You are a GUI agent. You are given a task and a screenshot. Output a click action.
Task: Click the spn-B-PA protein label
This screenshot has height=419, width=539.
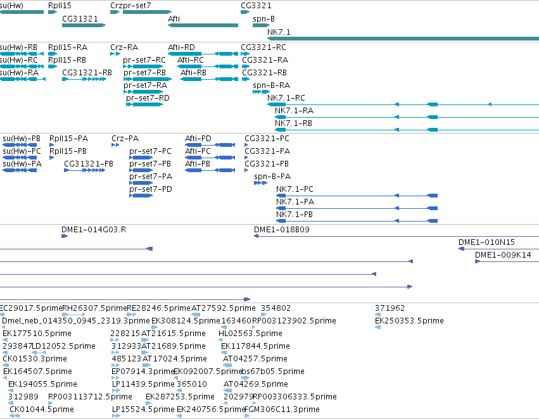(x=272, y=177)
